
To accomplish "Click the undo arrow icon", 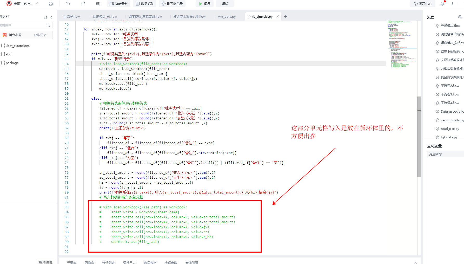I will pyautogui.click(x=68, y=4).
